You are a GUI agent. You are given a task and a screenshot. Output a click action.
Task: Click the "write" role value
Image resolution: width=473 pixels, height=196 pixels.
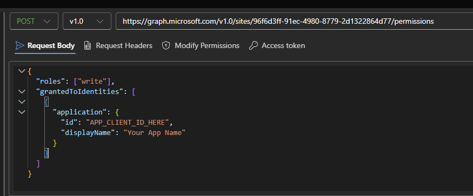coord(93,82)
